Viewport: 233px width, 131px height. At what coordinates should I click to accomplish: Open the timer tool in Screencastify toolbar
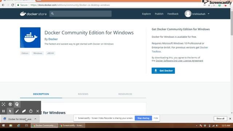[x=31, y=111]
